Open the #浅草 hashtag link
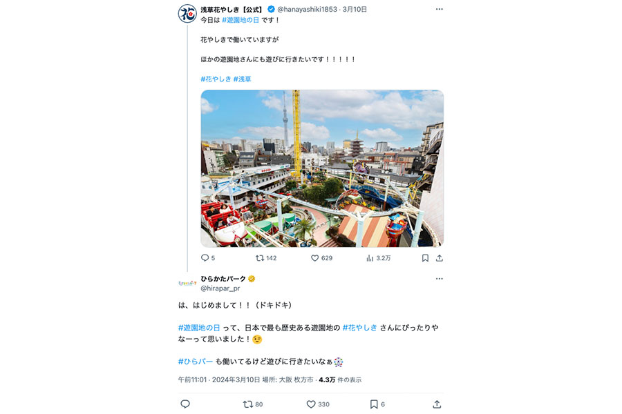This screenshot has width=622, height=414. [x=243, y=79]
